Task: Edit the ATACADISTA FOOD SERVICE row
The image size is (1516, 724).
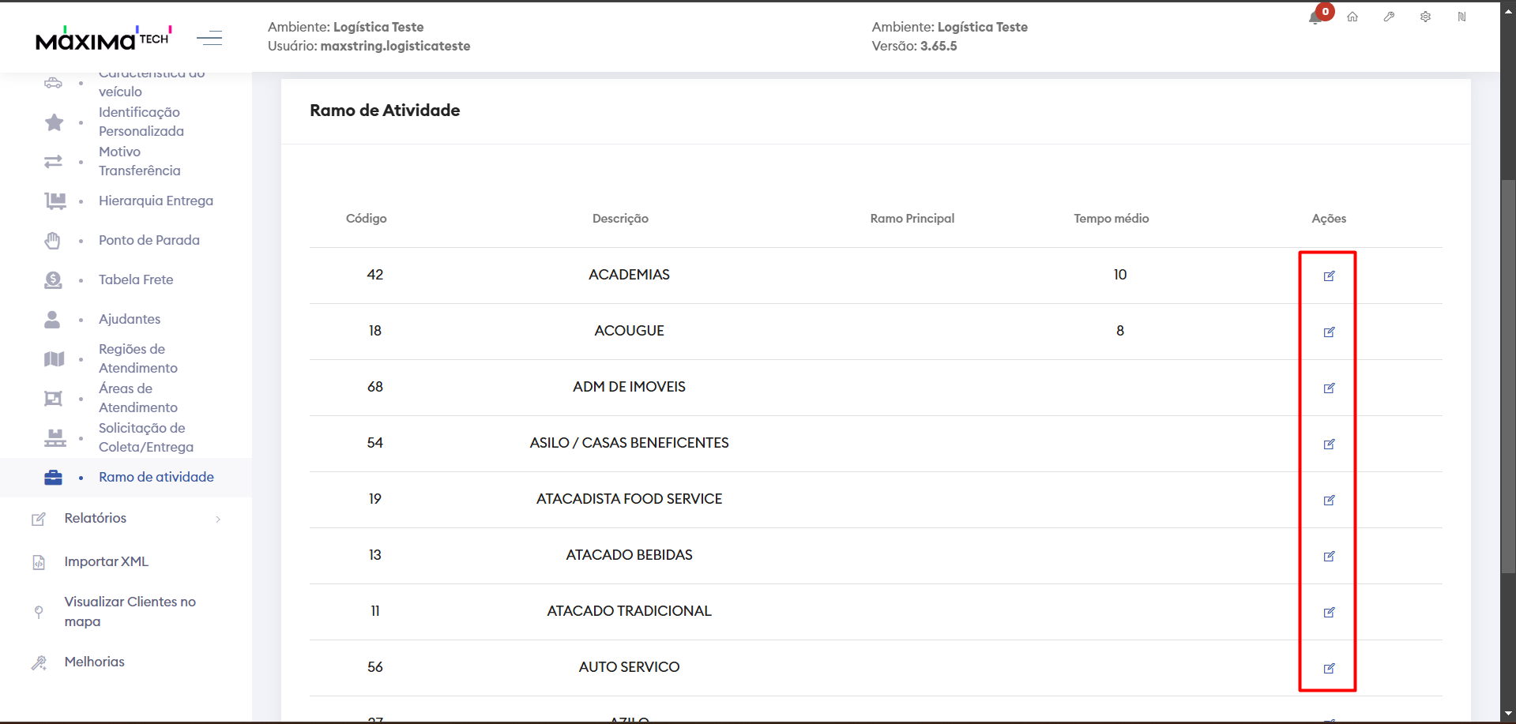Action: [1329, 500]
